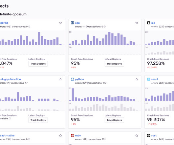Click the definite-opossum team heading
The image size is (174, 145).
13,14
